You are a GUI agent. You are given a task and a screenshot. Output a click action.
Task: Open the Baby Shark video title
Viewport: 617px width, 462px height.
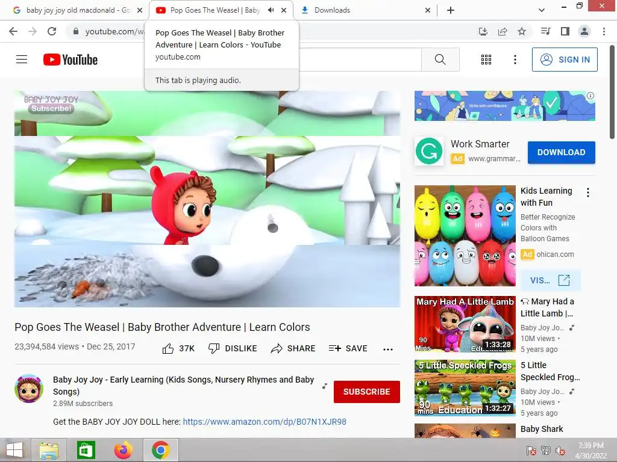point(542,429)
